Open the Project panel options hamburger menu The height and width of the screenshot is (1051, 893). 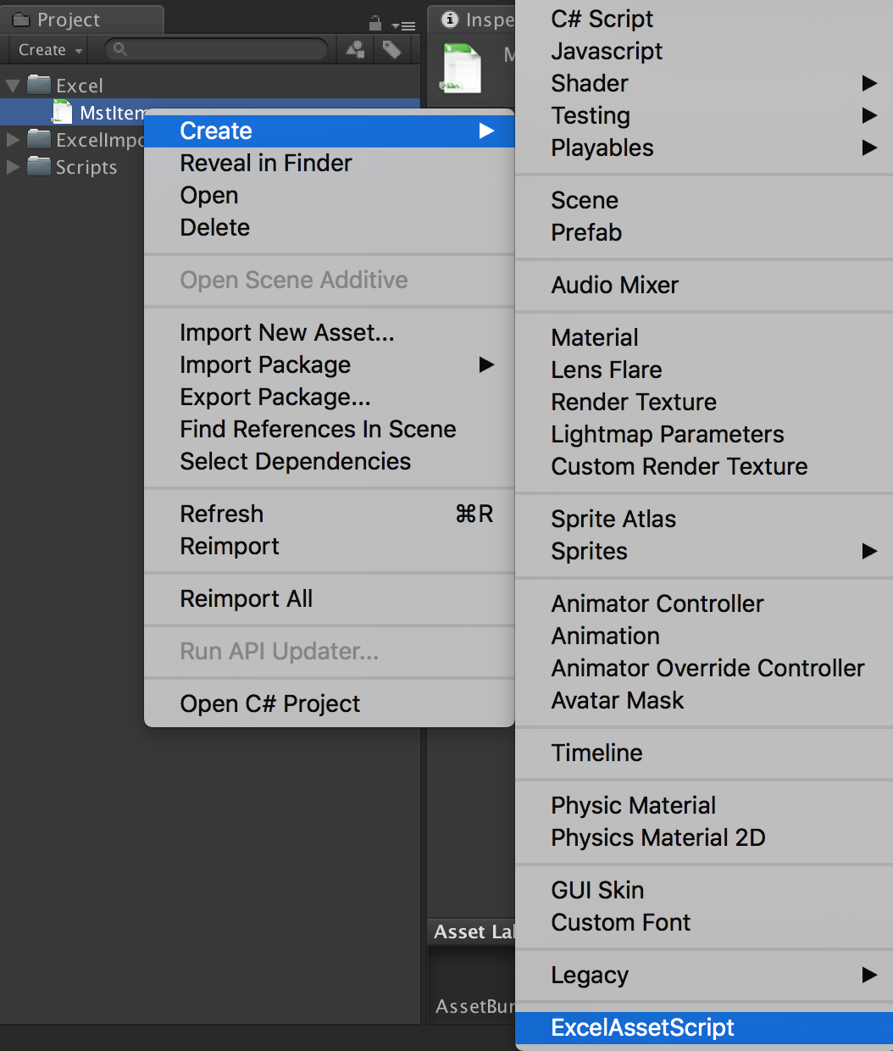point(406,25)
